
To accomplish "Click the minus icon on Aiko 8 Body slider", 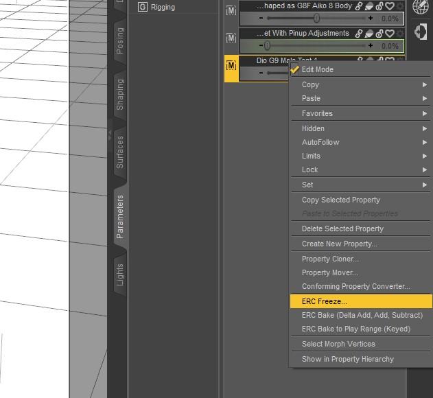I will [261, 19].
